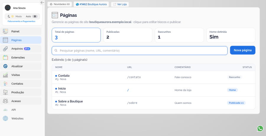Click the Rascunho status badge

pos(234,77)
